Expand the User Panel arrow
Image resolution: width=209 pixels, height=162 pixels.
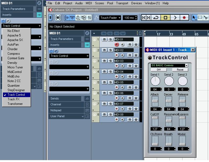click(83, 116)
